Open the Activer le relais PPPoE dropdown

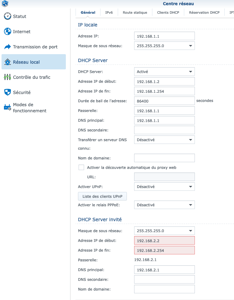click(164, 205)
